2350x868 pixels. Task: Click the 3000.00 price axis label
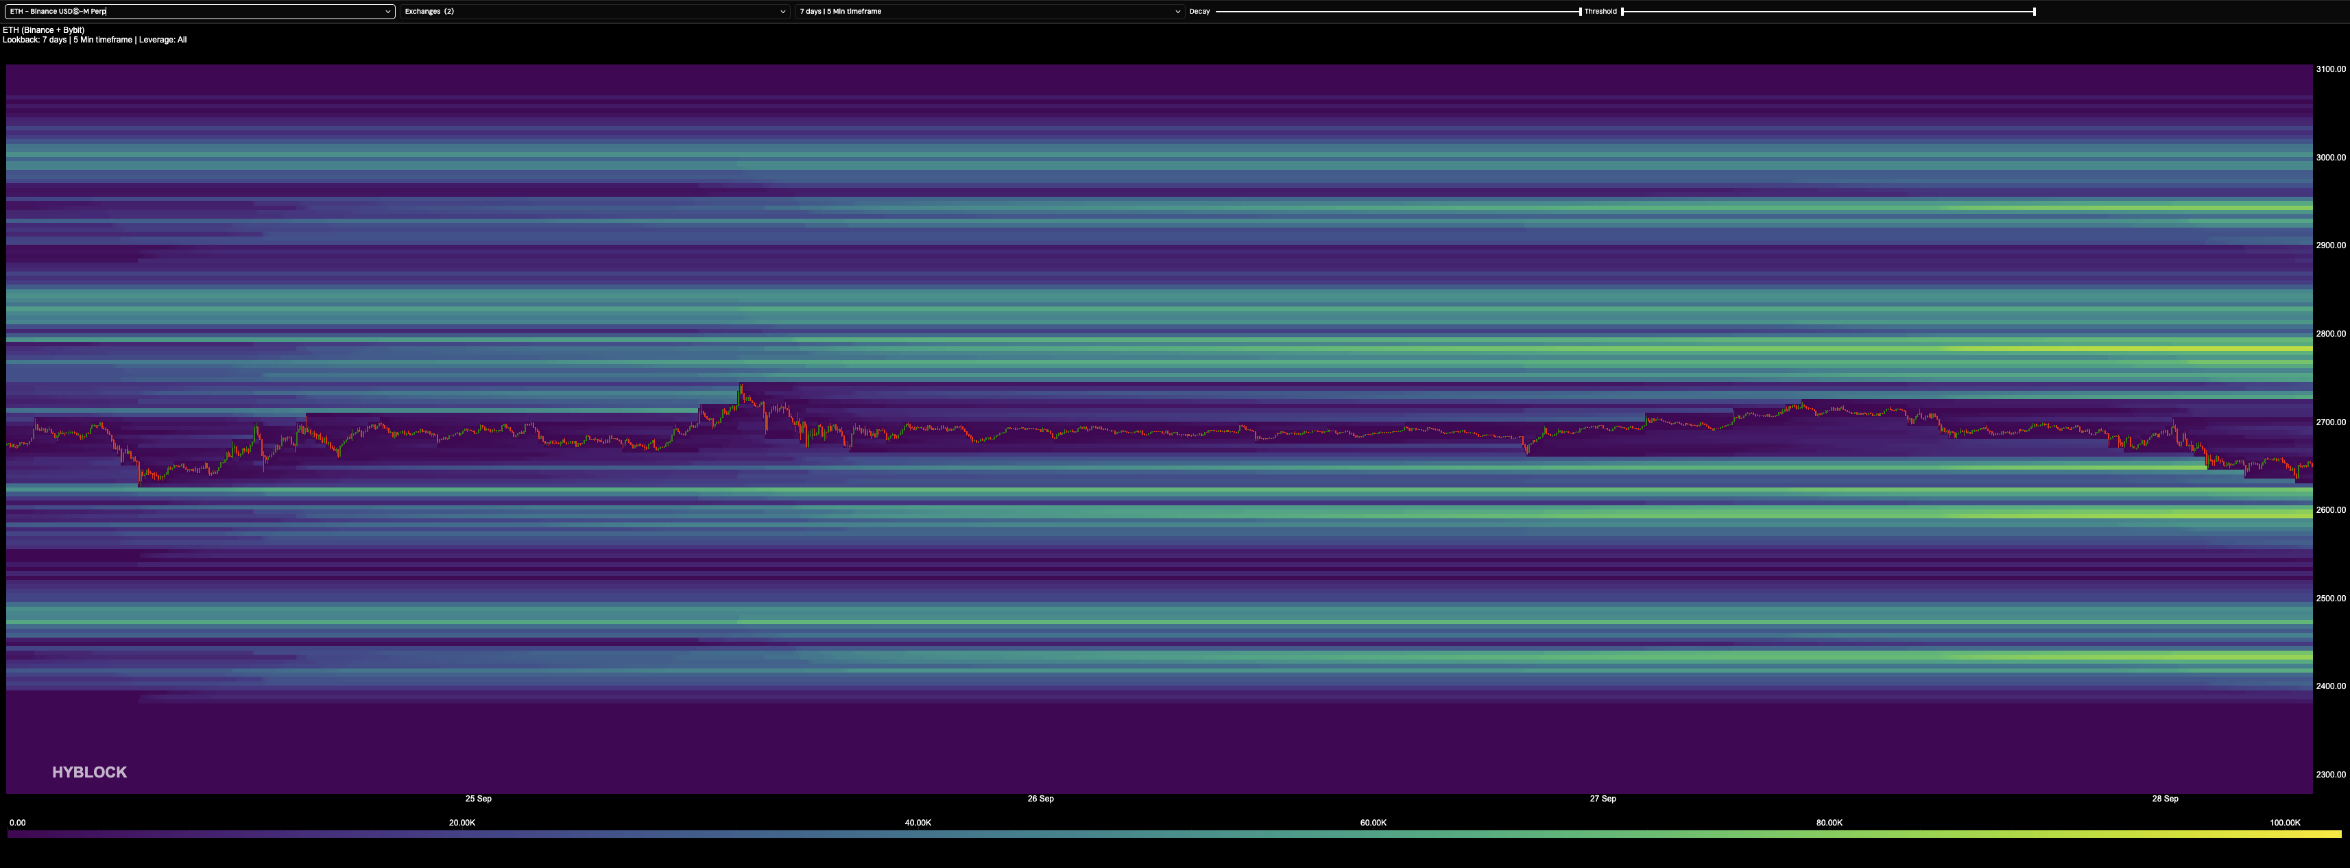point(2330,158)
